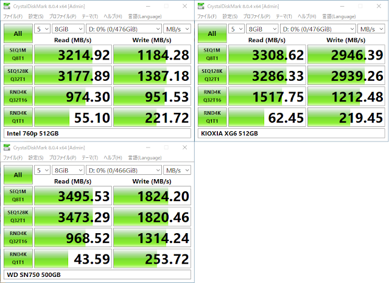Image resolution: width=389 pixels, height=283 pixels.
Task: Run All tests in WD SN750 window
Action: coord(18,175)
